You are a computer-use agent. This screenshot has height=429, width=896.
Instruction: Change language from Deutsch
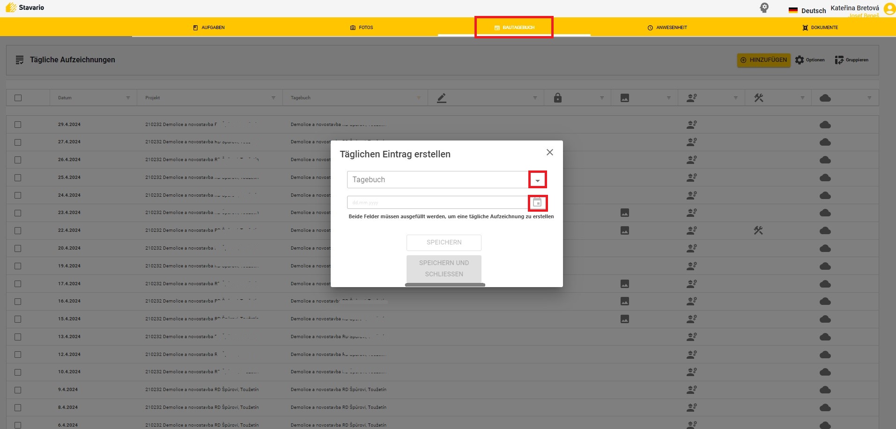pos(807,10)
